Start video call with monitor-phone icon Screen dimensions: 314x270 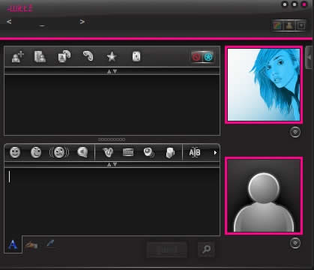coord(64,56)
